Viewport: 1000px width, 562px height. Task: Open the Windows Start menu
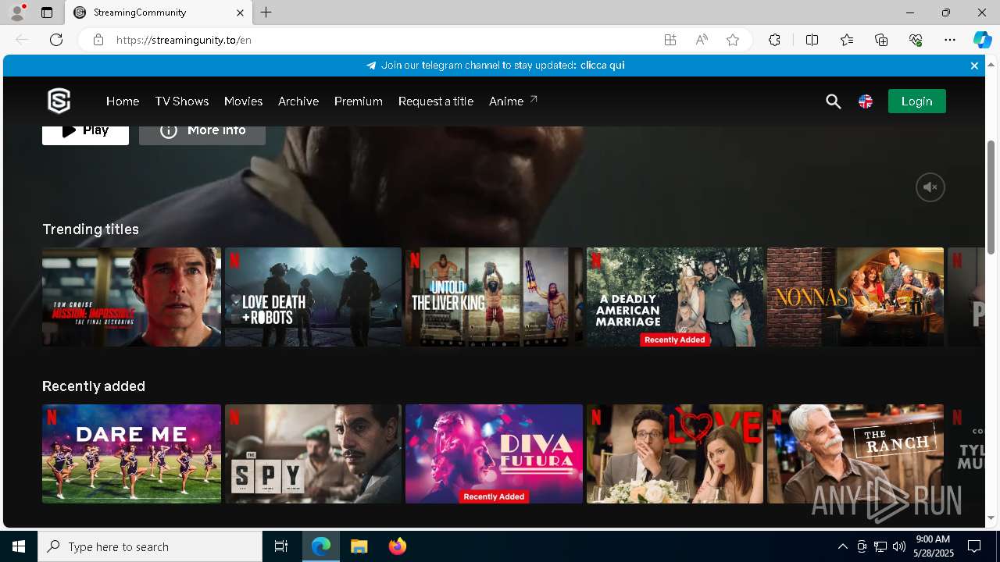click(19, 546)
